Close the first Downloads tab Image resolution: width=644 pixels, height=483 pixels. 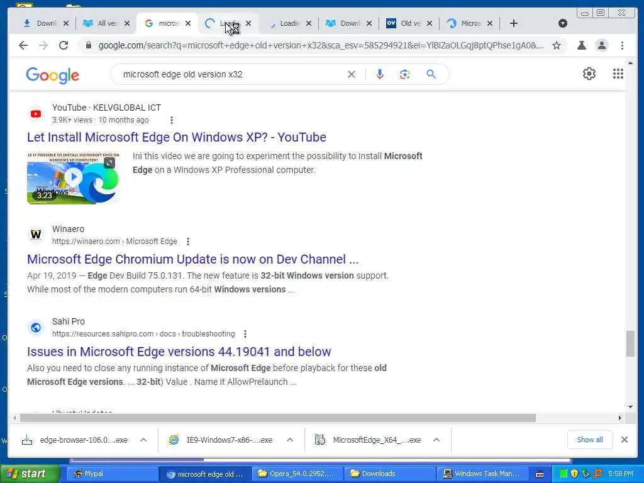point(66,23)
